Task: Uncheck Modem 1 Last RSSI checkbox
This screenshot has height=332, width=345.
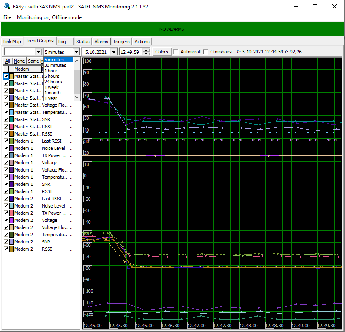Action: point(6,141)
